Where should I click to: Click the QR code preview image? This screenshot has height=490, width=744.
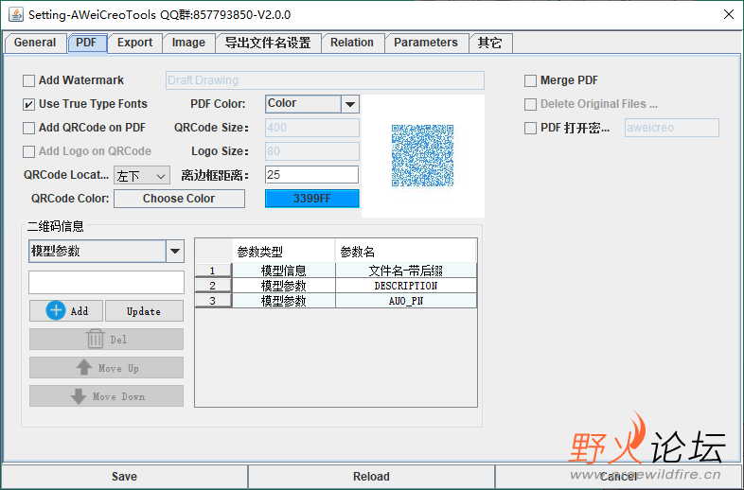422,155
